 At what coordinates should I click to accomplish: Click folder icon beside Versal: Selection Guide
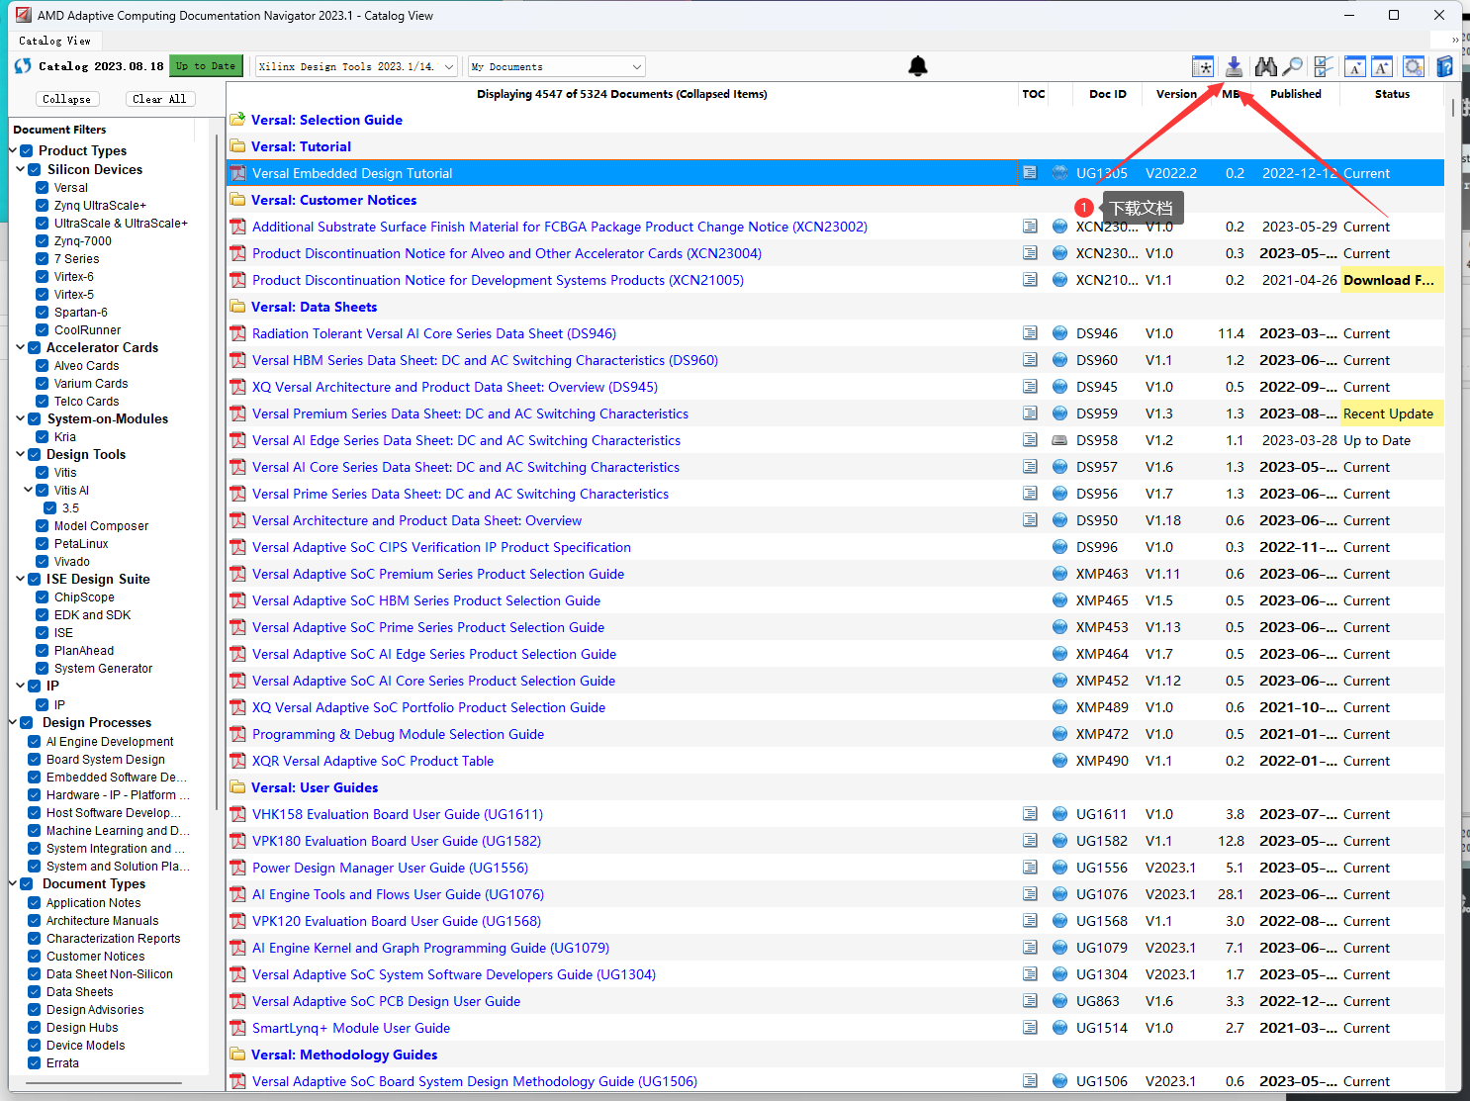point(237,120)
